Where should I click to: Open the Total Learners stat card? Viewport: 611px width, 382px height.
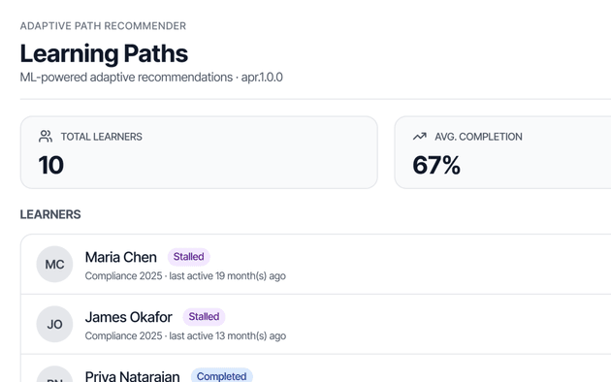point(199,152)
